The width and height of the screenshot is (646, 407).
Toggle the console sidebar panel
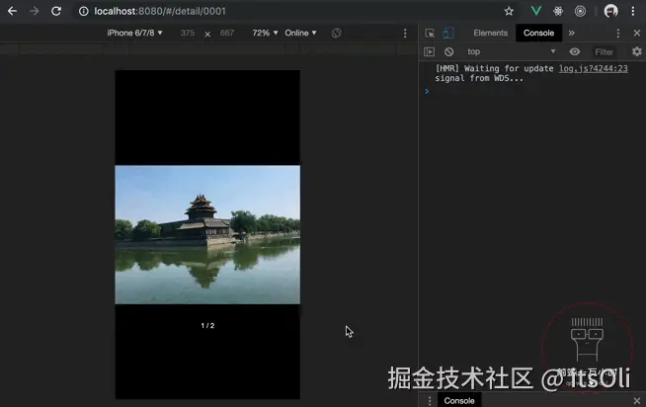[x=429, y=51]
